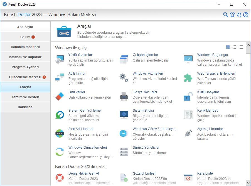Image resolution: width=251 pixels, height=186 pixels.
Task: Open the Windows Hizmetleri link
Action: (x=148, y=74)
